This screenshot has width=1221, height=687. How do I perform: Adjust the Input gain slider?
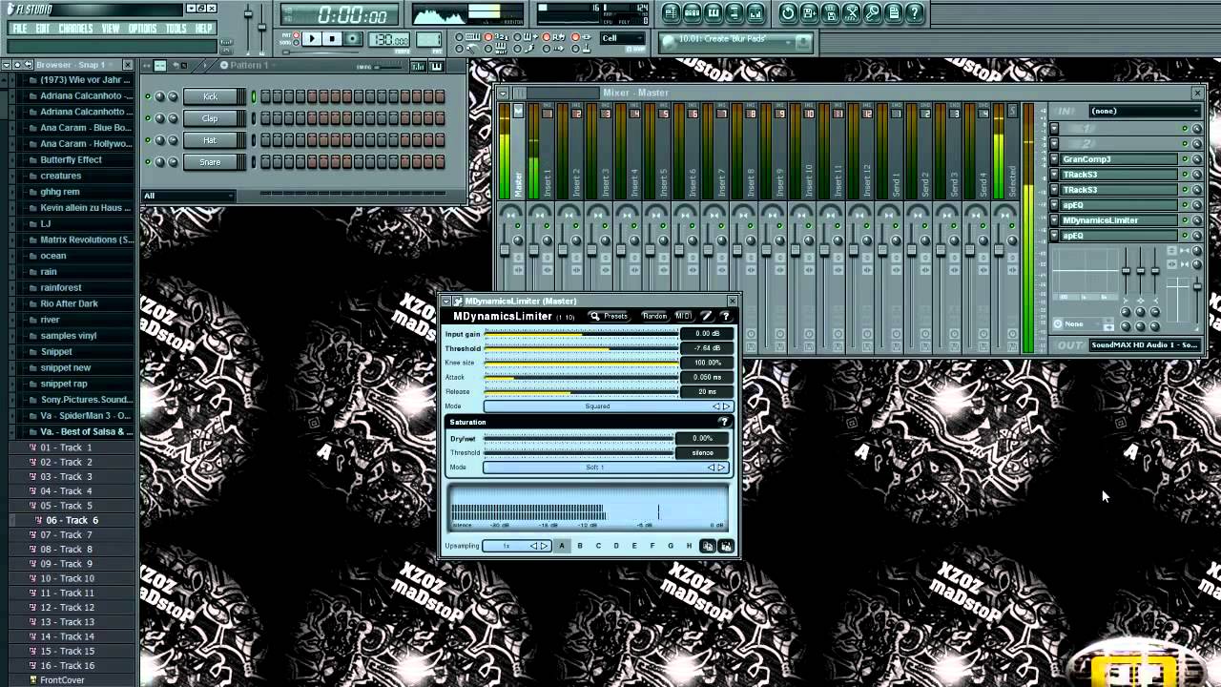coord(581,334)
